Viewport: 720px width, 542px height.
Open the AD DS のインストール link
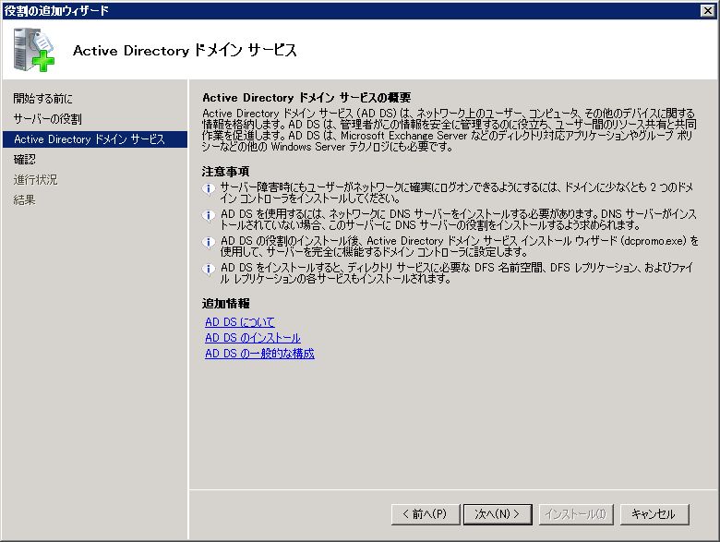(253, 338)
